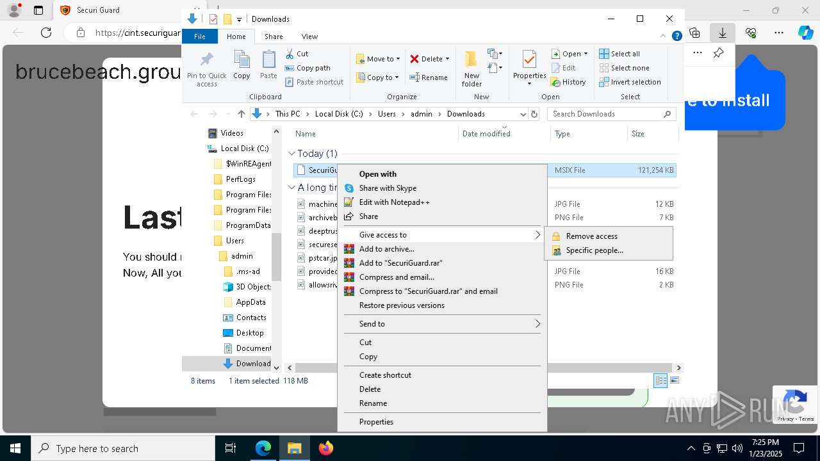The height and width of the screenshot is (461, 820).
Task: Switch to the View ribbon tab
Action: (309, 36)
